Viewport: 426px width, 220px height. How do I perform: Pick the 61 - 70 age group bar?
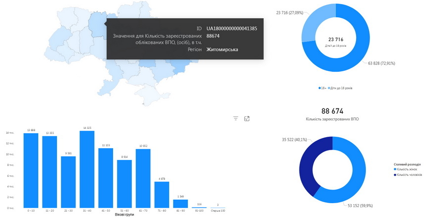[x=143, y=178]
